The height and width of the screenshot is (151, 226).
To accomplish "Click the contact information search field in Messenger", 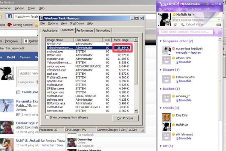I will click(186, 32).
